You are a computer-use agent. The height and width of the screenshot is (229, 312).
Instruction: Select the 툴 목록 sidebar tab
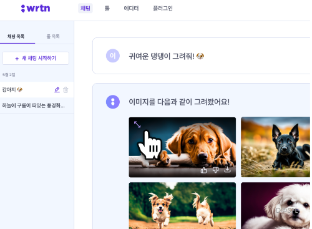(53, 37)
